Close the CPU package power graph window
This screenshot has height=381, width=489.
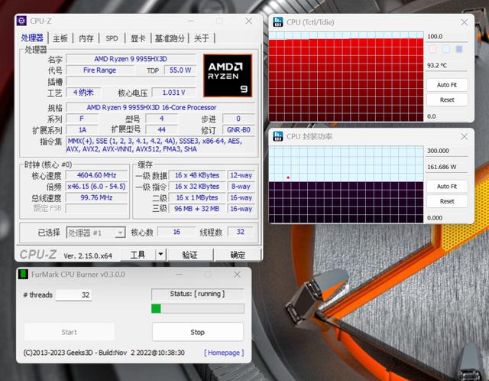[464, 136]
